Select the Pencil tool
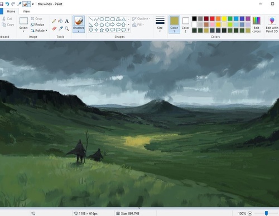 click(x=54, y=21)
